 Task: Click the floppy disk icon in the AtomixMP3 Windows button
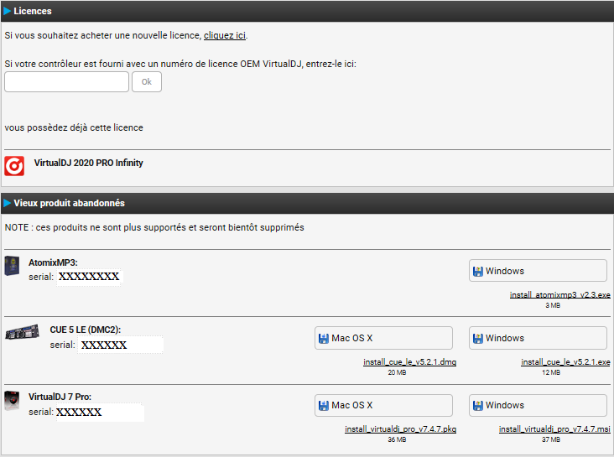pyautogui.click(x=478, y=271)
